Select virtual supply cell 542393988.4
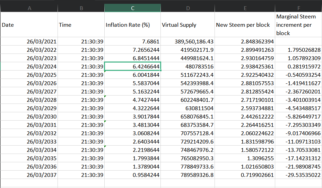 click(x=188, y=83)
